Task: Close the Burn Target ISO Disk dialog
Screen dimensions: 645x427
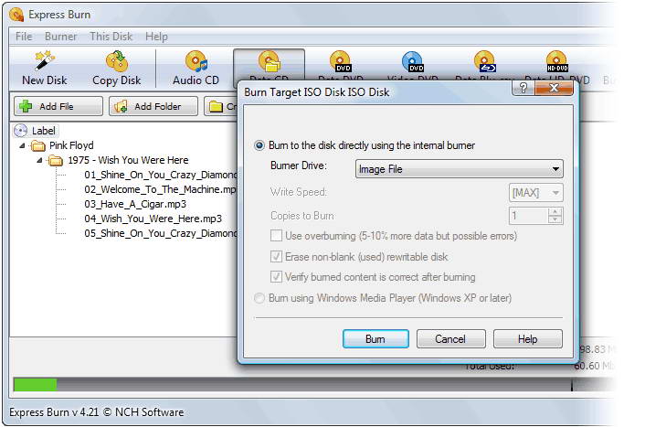Action: coord(554,88)
